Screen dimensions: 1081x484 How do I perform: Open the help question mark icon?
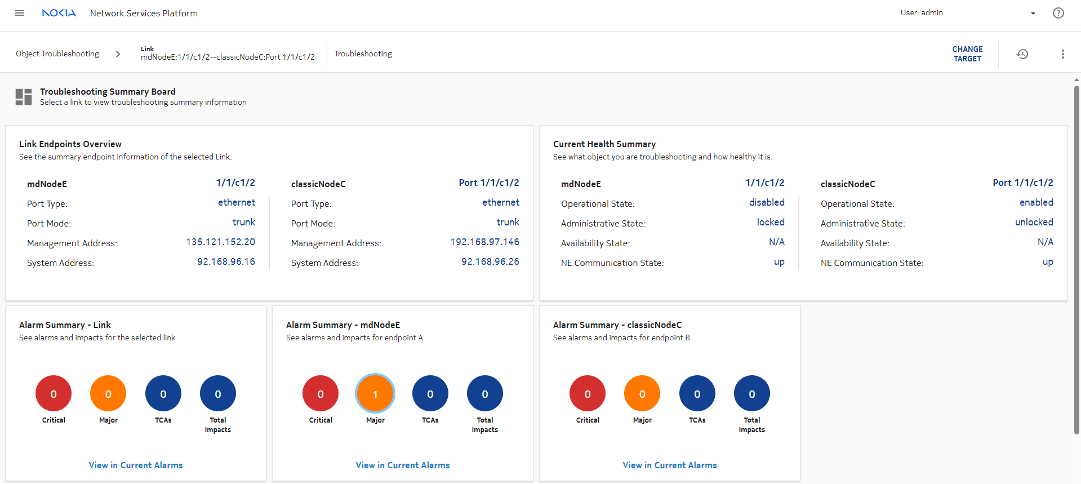1058,13
